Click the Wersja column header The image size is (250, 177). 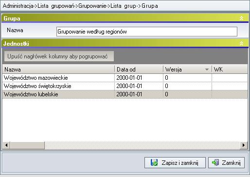point(187,70)
